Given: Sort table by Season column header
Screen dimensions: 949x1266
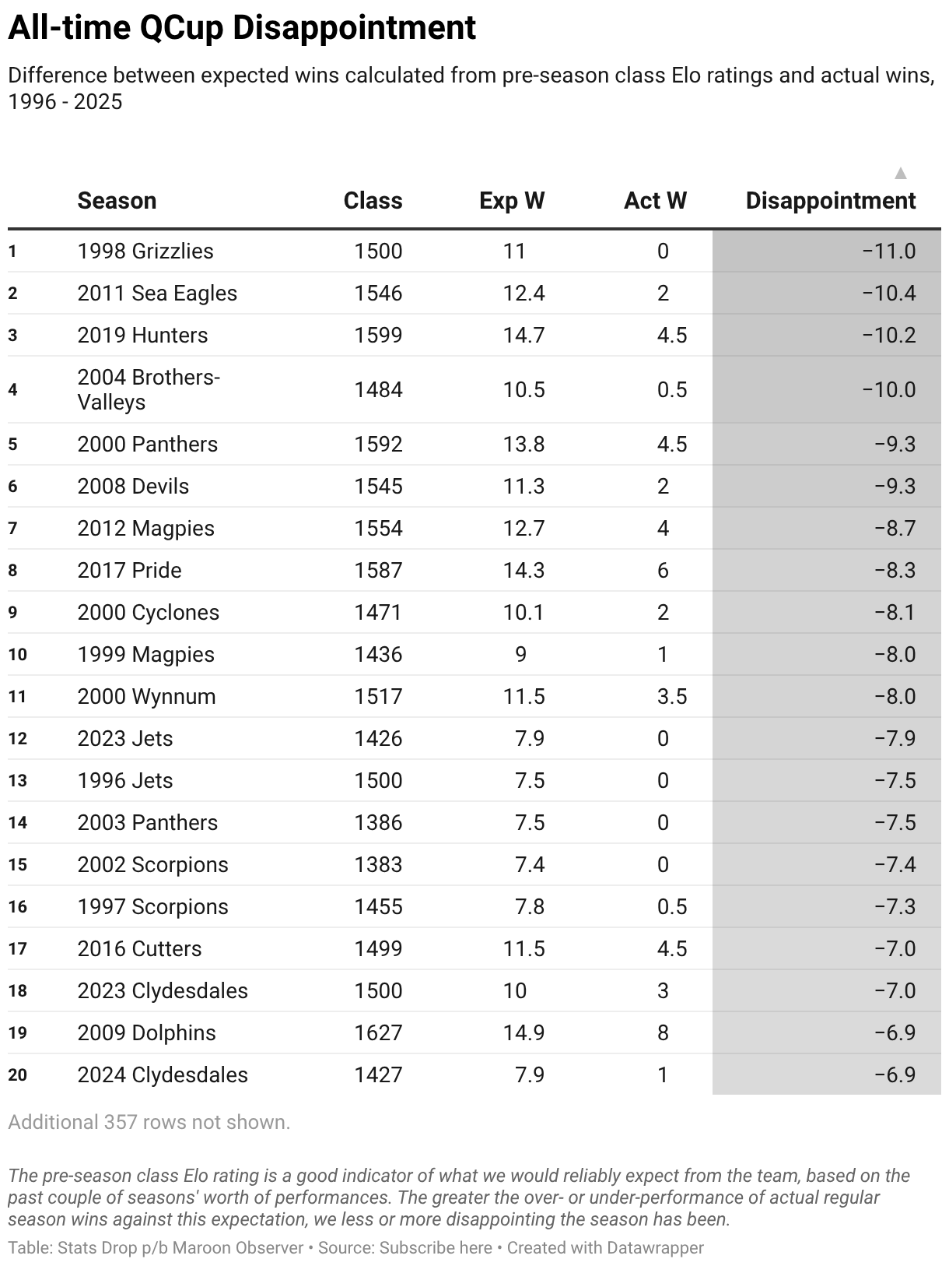Looking at the screenshot, I should pos(117,201).
